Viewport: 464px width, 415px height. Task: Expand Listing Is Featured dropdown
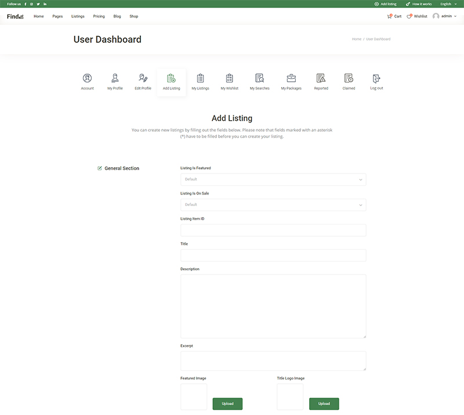tap(273, 179)
